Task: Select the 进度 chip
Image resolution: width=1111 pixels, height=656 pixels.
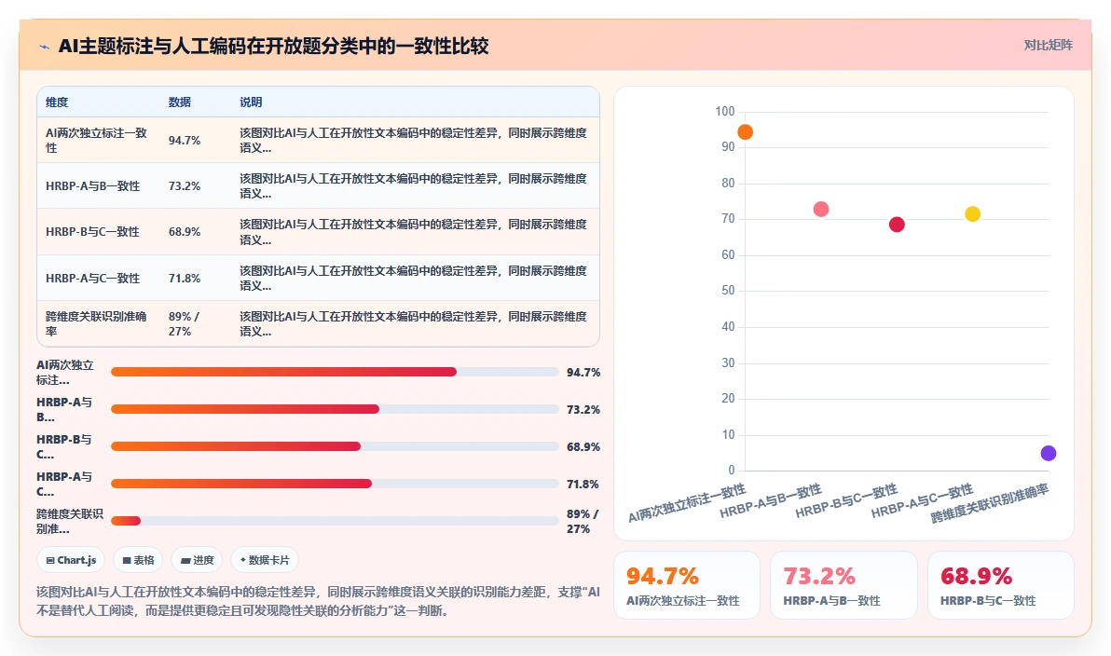Action: 197,560
